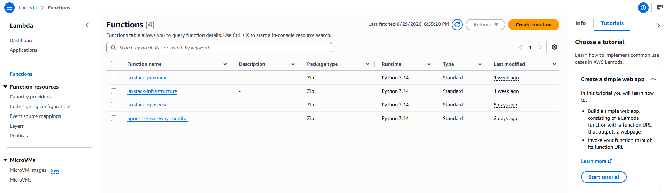This screenshot has height=193, width=666.
Task: Open Event source mappings
Action: coord(35,116)
